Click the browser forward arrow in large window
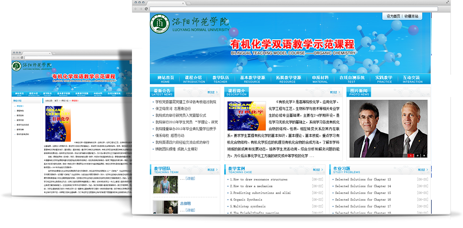 [x=141, y=9]
